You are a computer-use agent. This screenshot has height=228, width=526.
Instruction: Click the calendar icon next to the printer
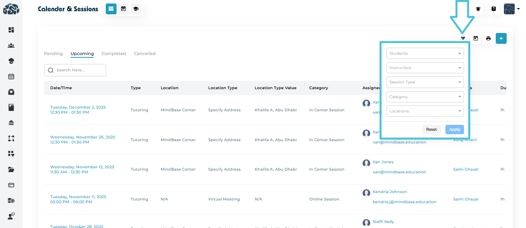(476, 38)
